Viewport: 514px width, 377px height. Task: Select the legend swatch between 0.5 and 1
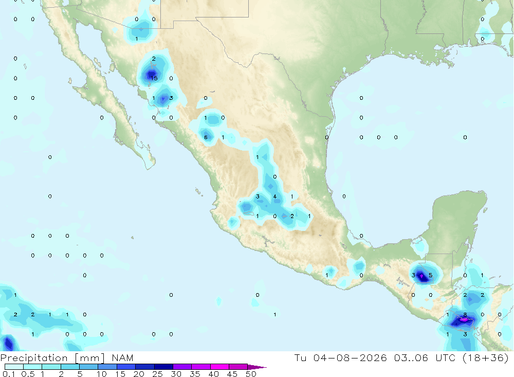click(33, 367)
